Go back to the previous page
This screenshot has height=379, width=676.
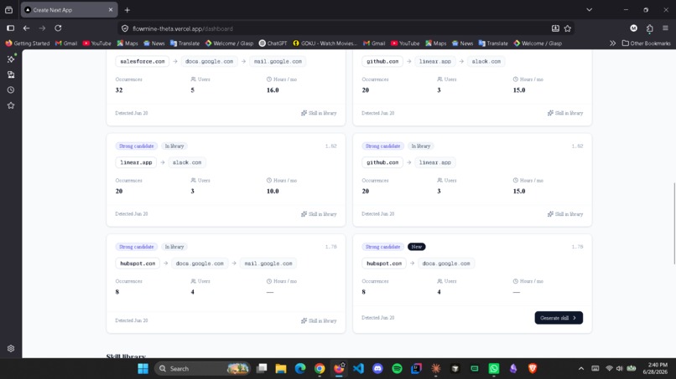pyautogui.click(x=26, y=28)
